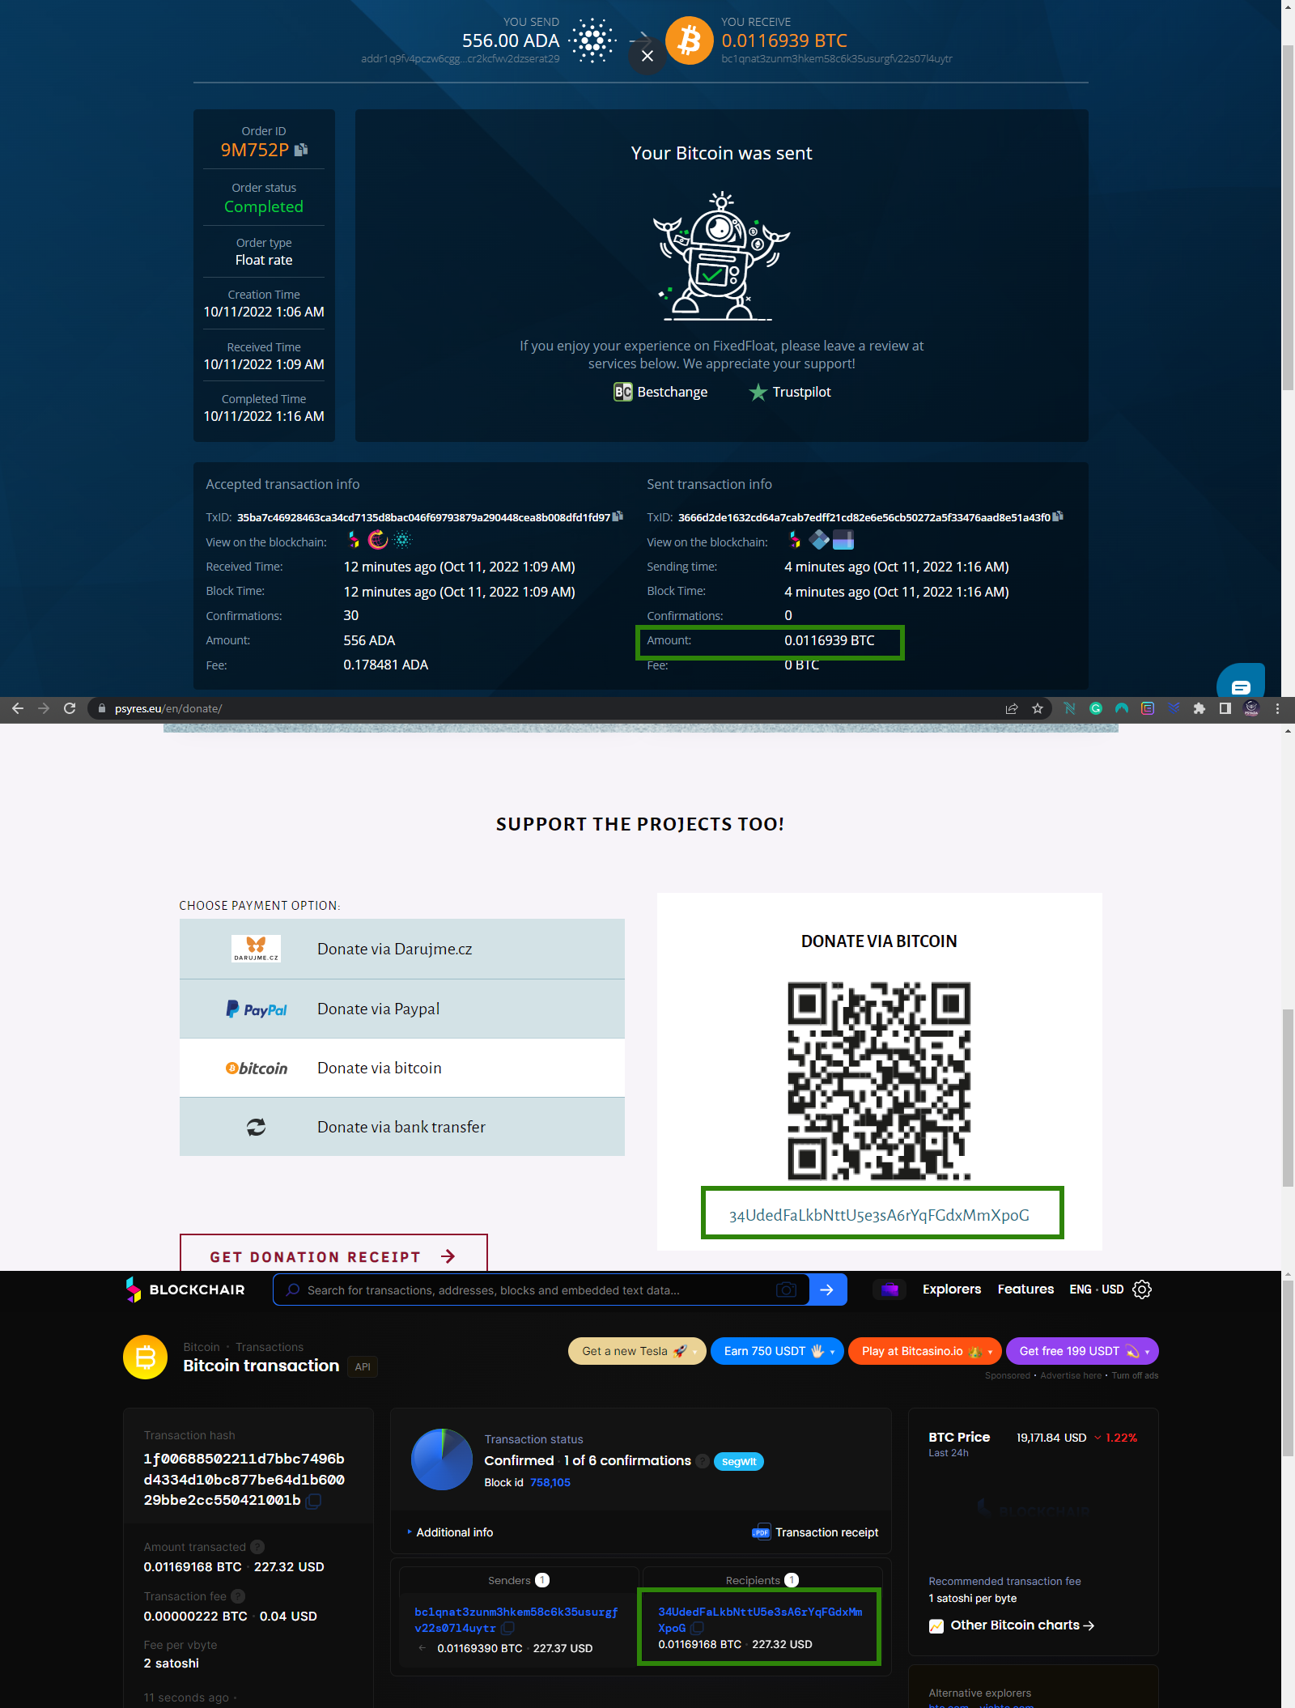Screen dimensions: 1295x1708
Task: Leave a review on Bestchange
Action: coord(660,392)
